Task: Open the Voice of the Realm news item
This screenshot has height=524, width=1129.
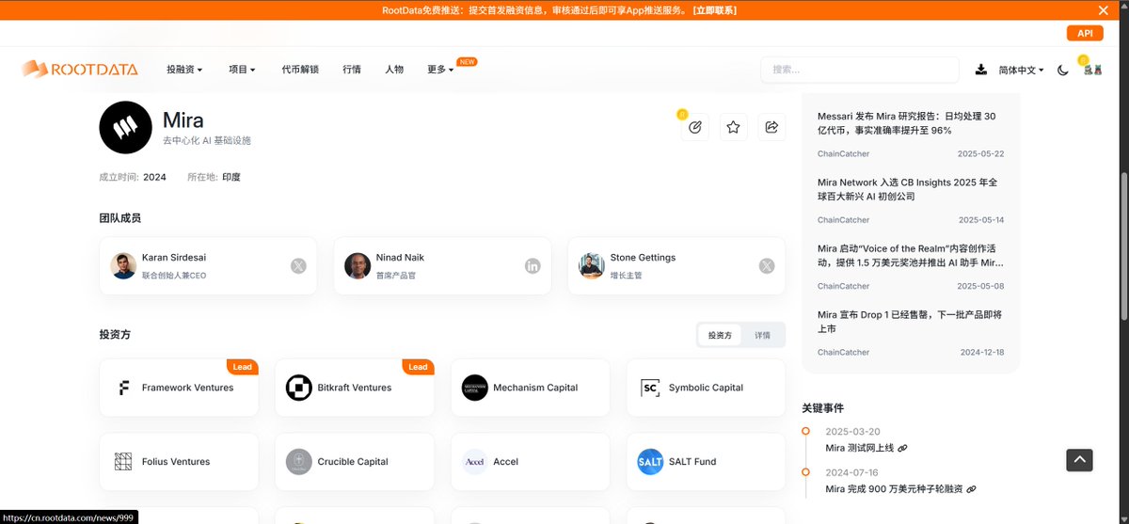Action: [x=911, y=255]
